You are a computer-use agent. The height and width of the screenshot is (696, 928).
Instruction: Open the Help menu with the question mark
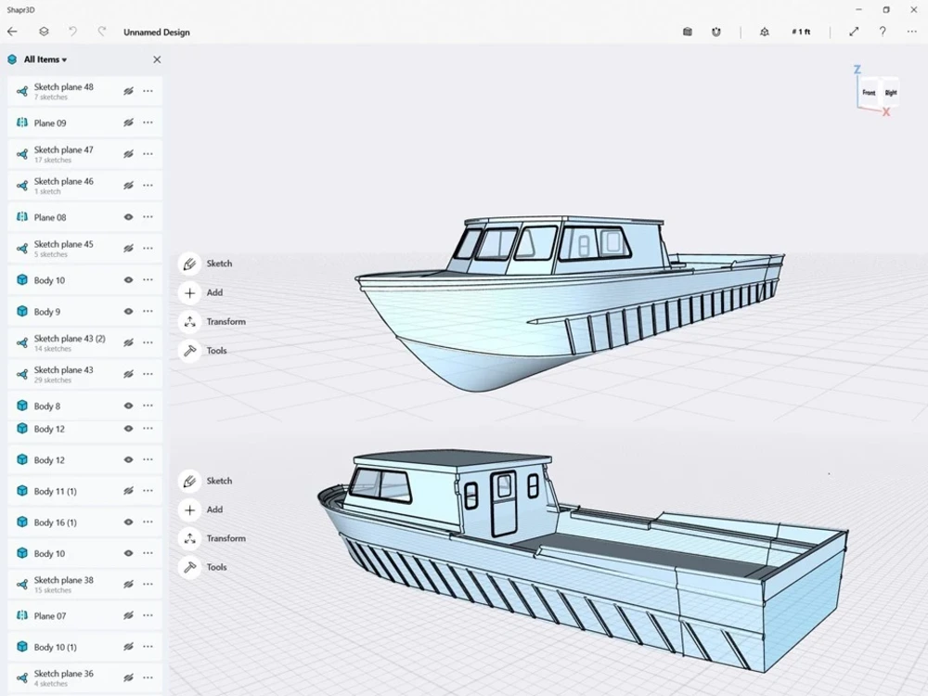[883, 32]
